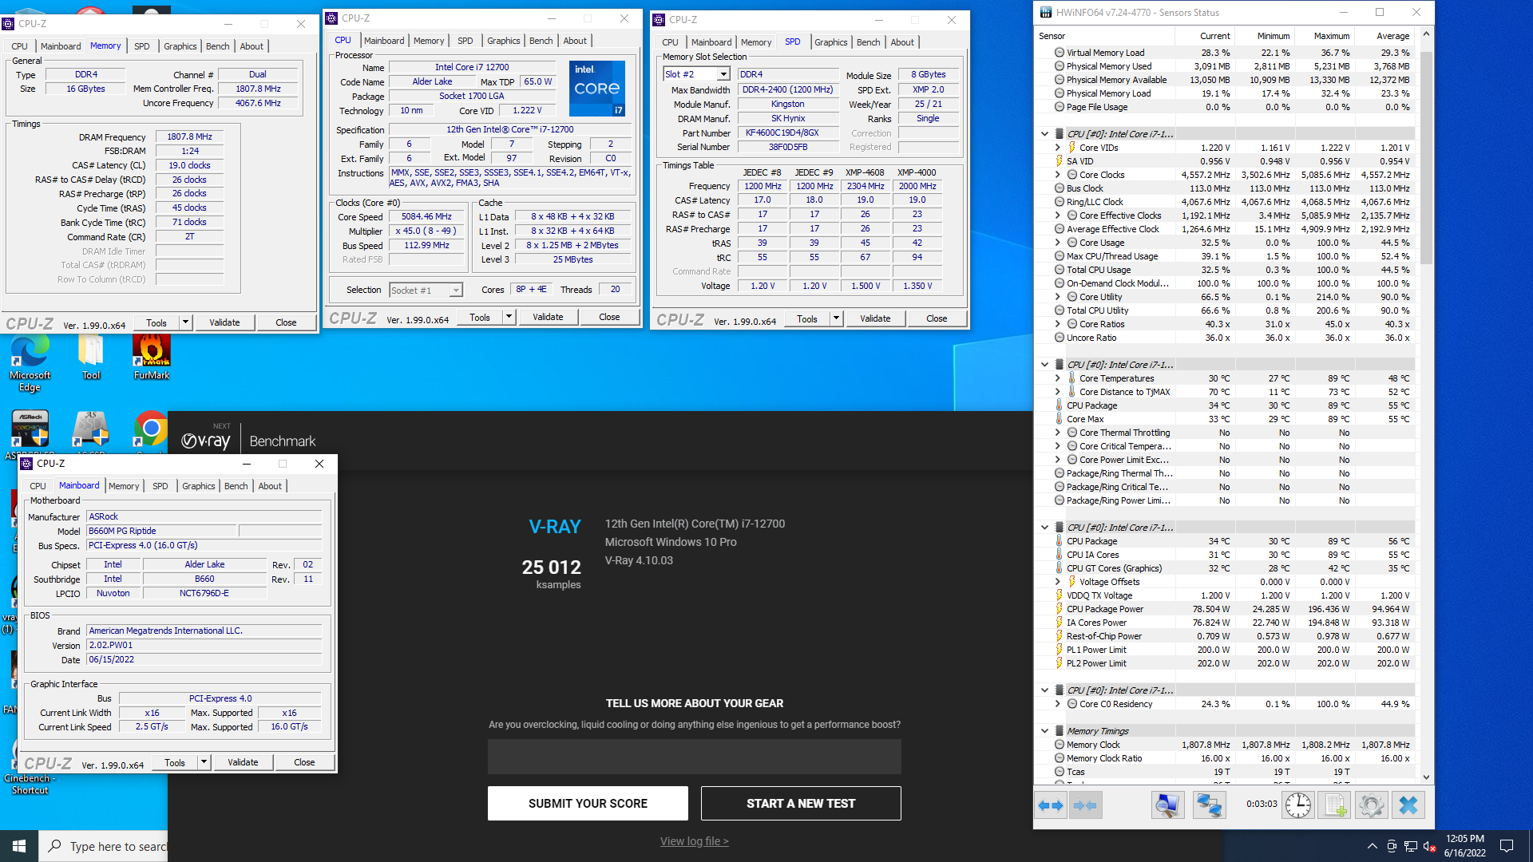The image size is (1533, 862).
Task: Click Tools button in CPU CPU-Z window
Action: coord(480,318)
